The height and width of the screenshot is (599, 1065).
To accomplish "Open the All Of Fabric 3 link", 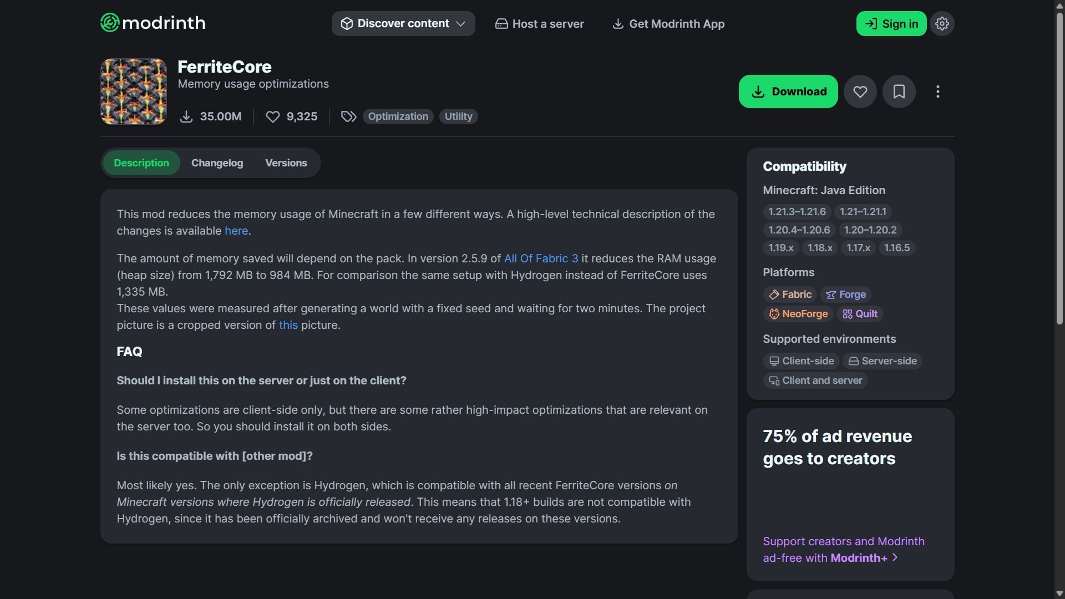I will pyautogui.click(x=541, y=258).
